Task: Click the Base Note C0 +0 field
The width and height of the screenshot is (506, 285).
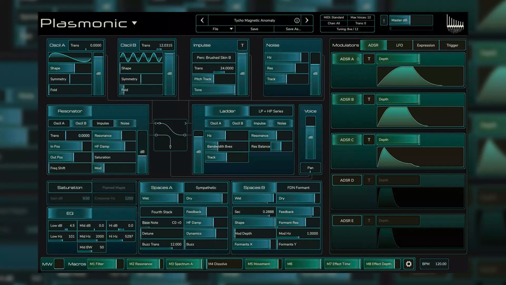Action: (x=162, y=223)
